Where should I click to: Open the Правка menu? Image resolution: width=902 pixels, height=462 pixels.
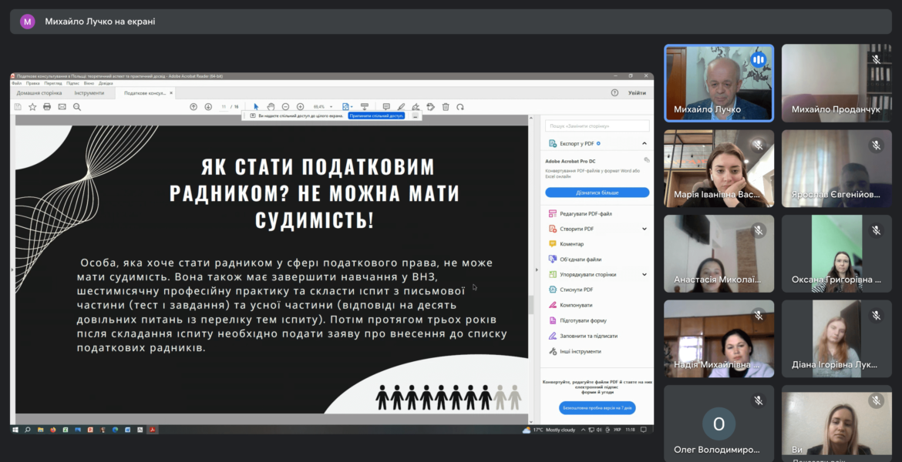click(33, 83)
